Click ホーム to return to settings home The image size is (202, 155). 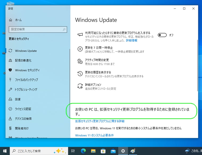click(x=18, y=20)
